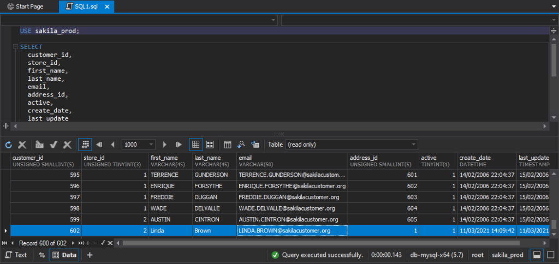The image size is (559, 264).
Task: Expand the Table (read only) dropdown
Action: pos(412,145)
